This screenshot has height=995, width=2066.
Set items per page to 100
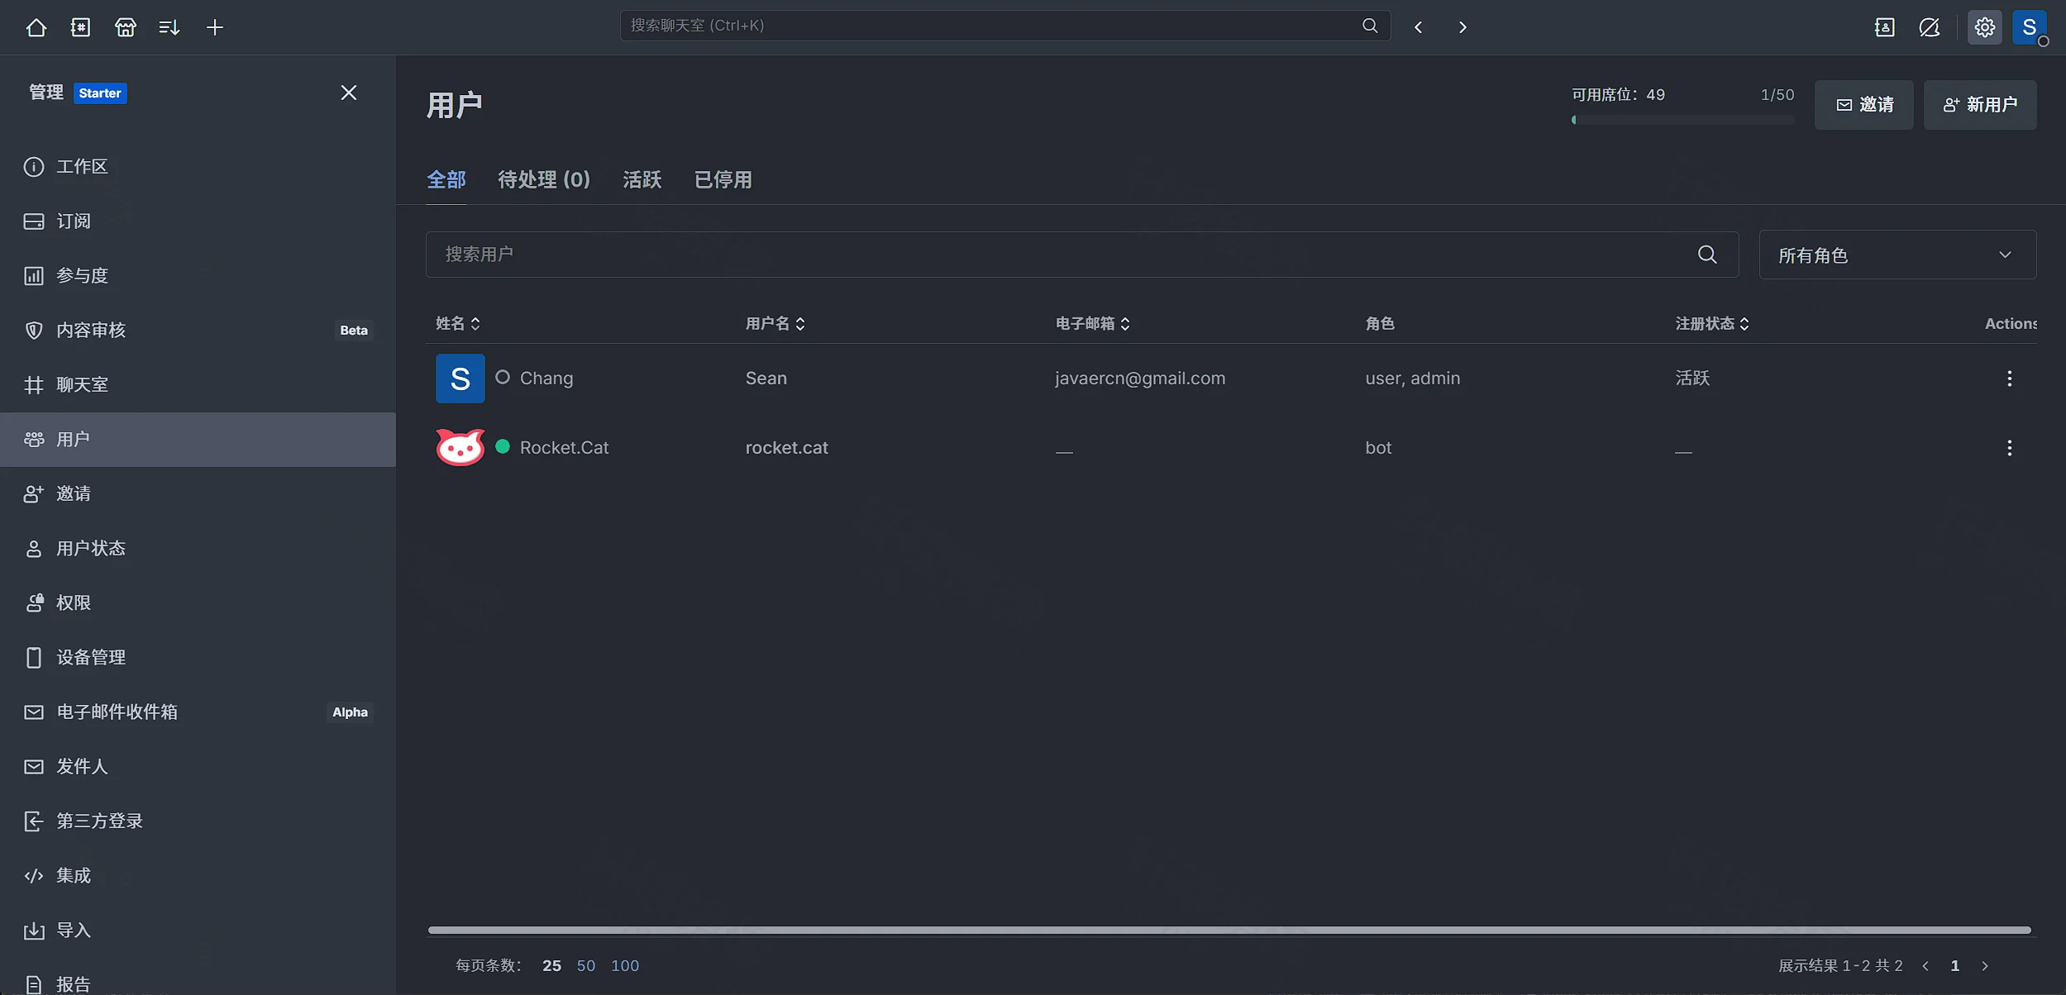(625, 965)
